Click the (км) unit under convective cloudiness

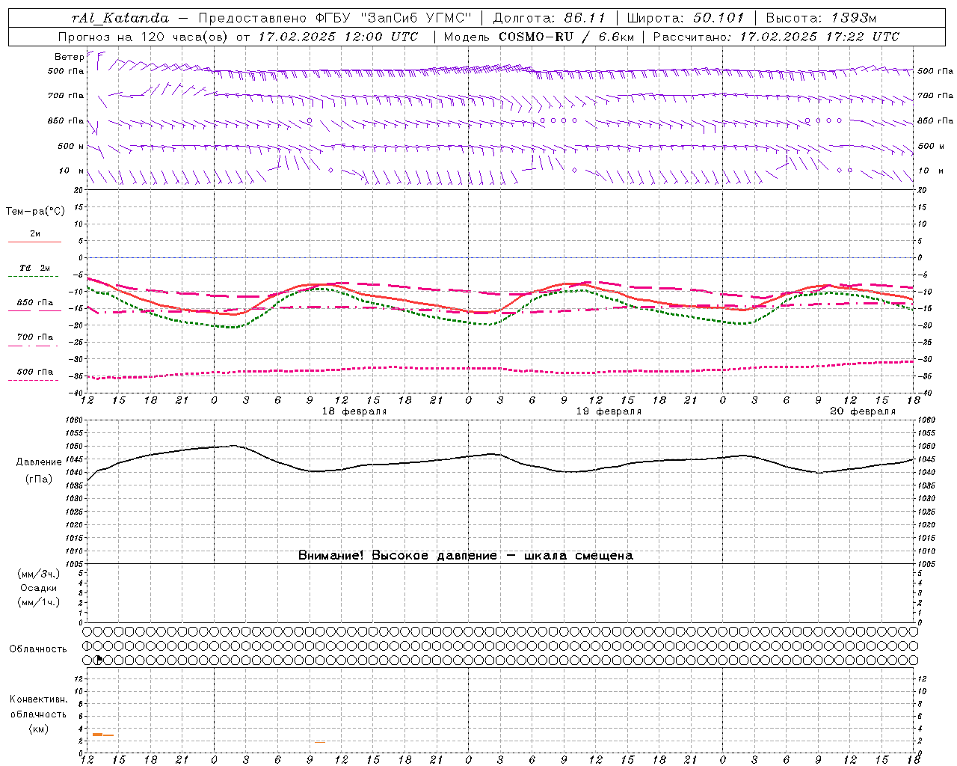(38, 729)
